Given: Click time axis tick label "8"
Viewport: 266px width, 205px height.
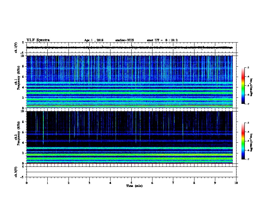Looking at the screenshot, I should coord(194,183).
